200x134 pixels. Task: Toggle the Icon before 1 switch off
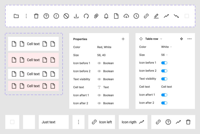click(x=164, y=63)
